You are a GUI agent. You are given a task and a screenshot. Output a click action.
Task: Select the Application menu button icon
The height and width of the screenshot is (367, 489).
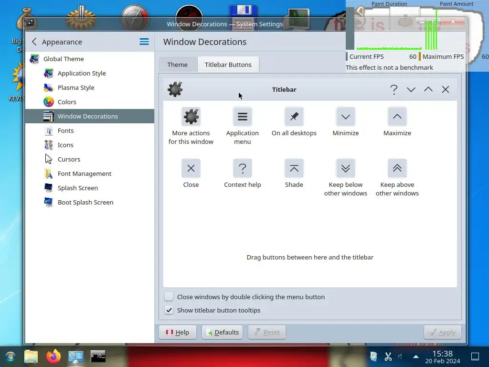pyautogui.click(x=242, y=117)
